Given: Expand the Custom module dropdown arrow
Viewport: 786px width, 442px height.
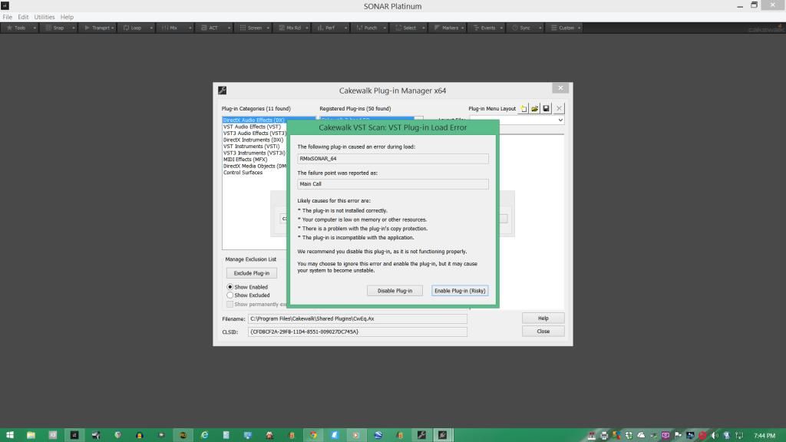Looking at the screenshot, I should 579,28.
